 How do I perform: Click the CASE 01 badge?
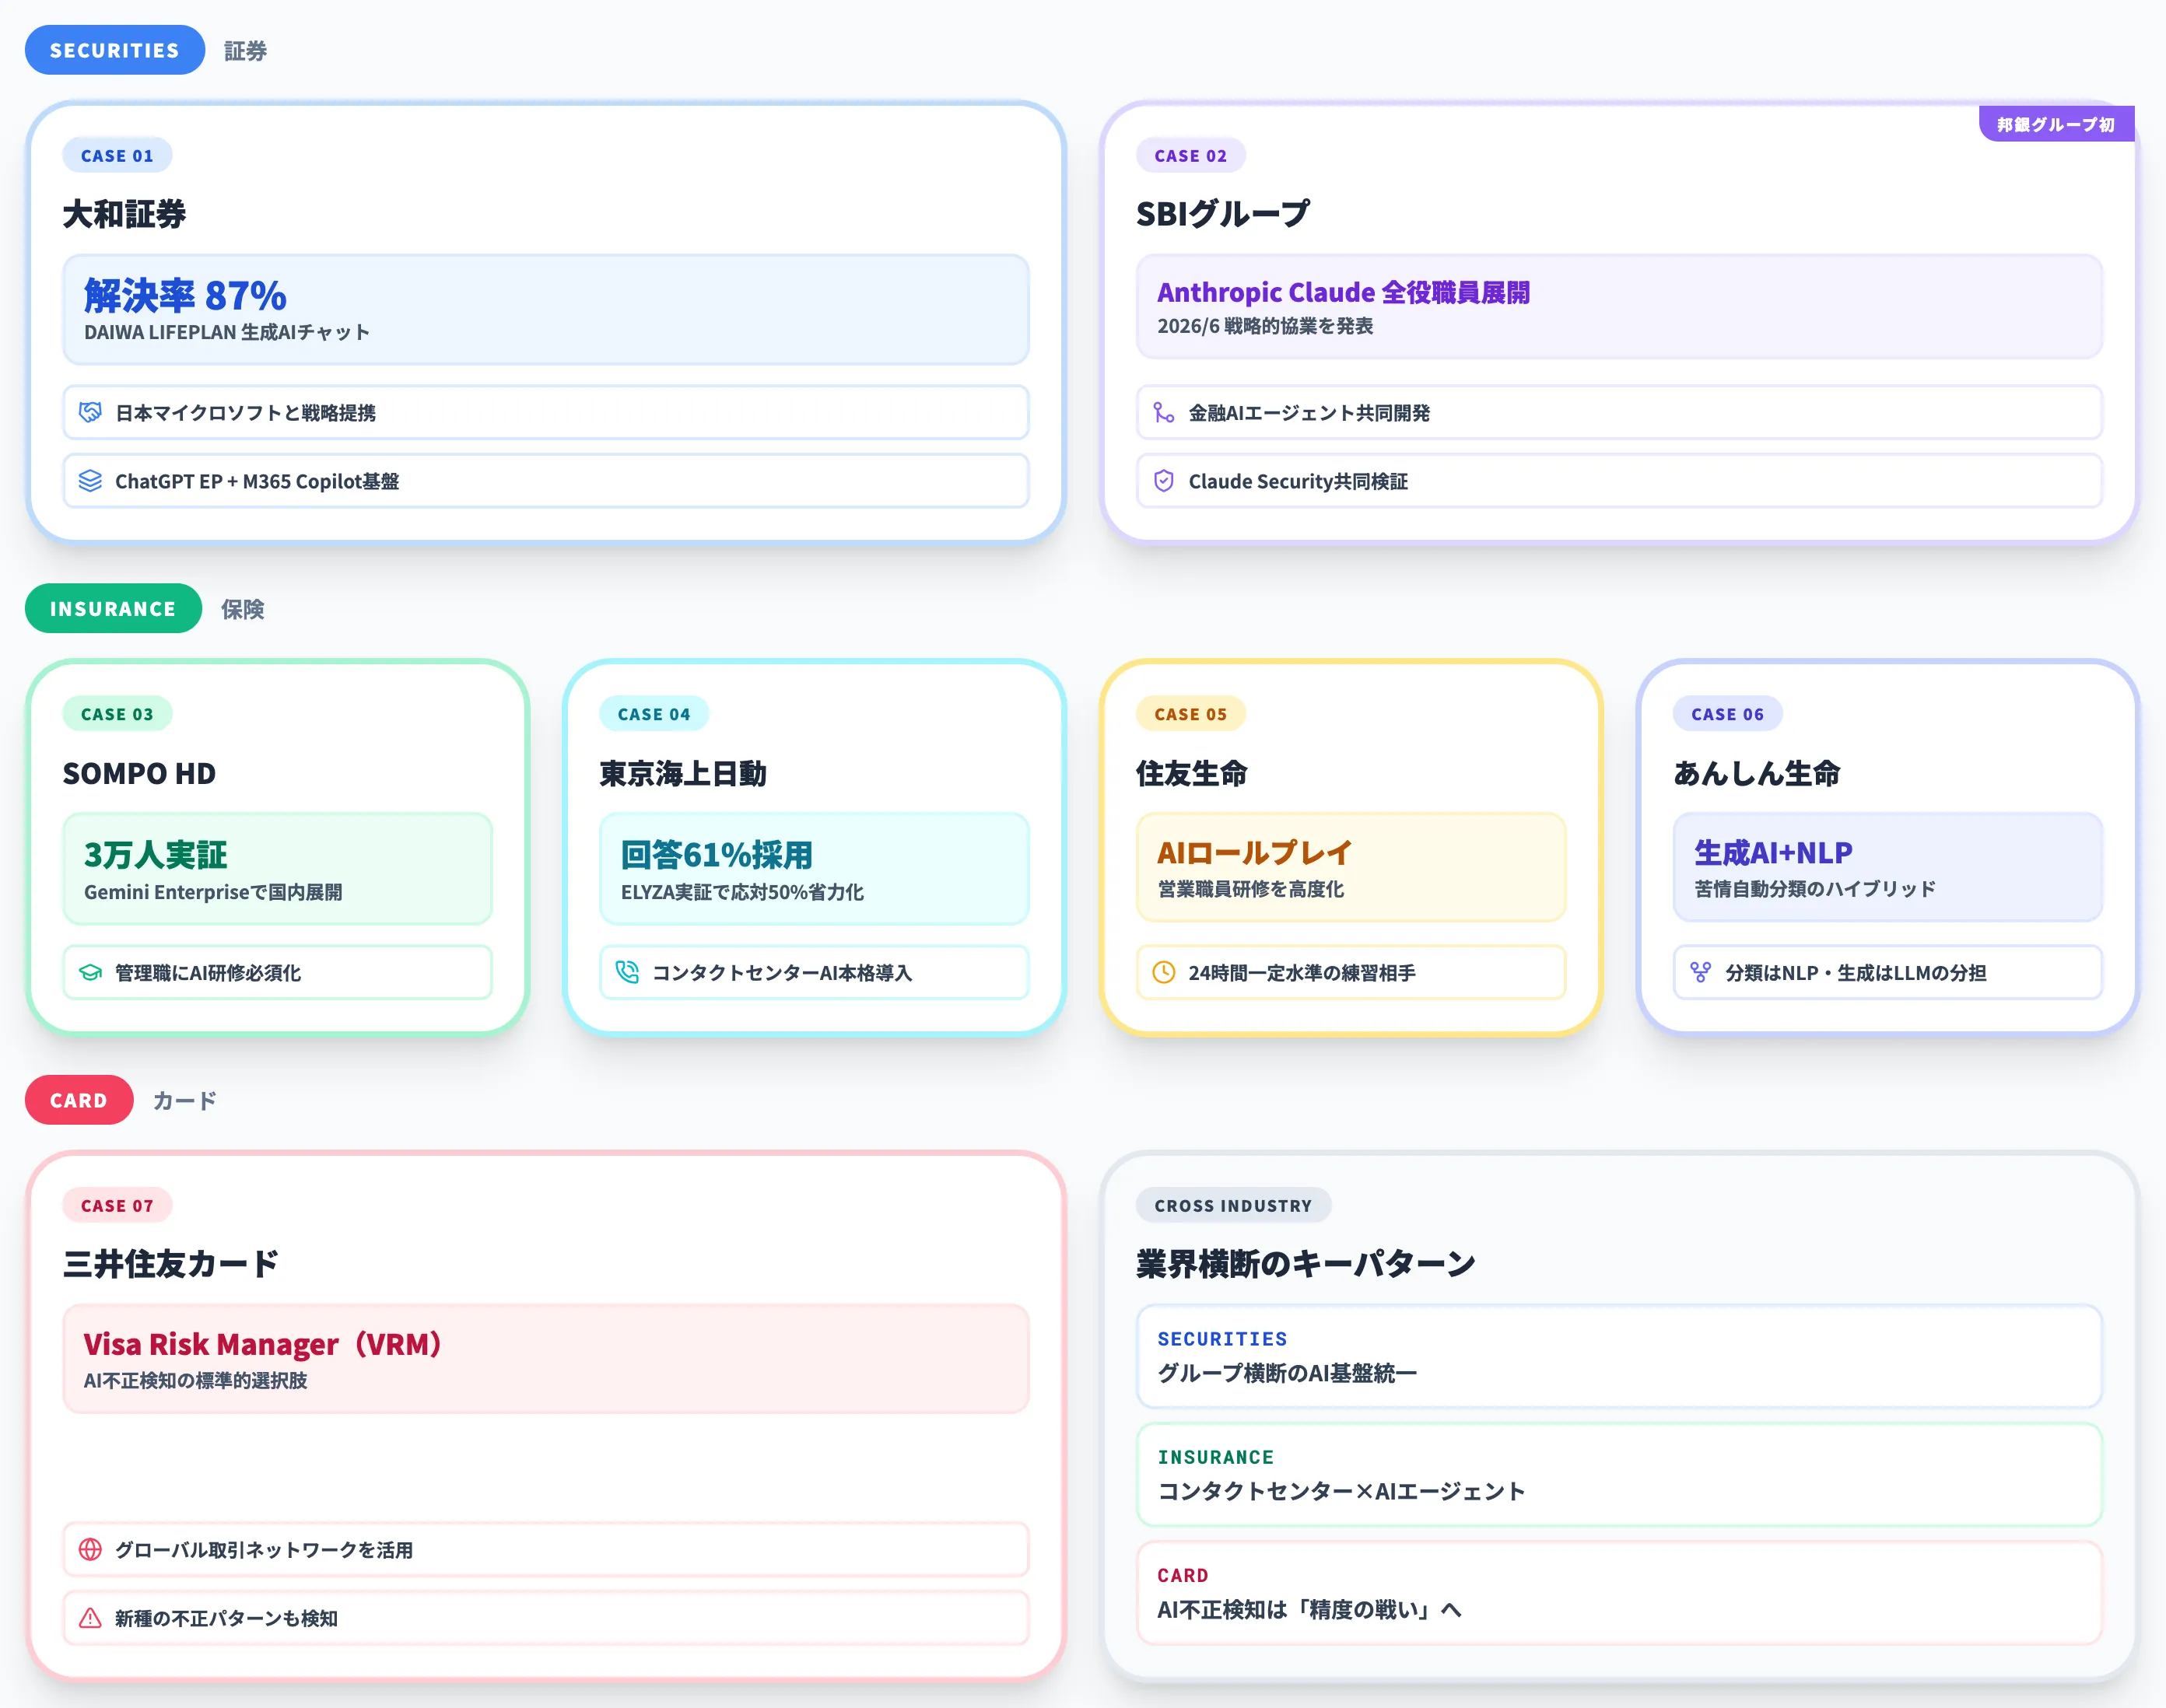click(117, 156)
